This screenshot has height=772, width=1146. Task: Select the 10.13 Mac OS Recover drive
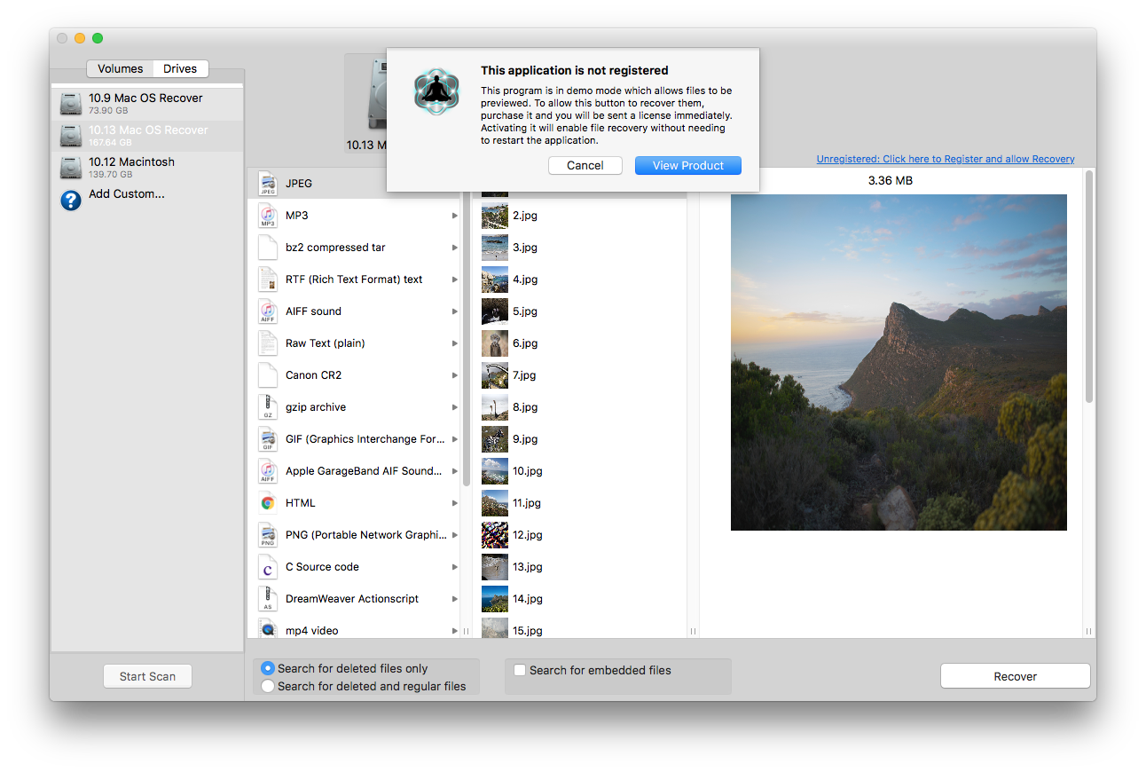click(x=147, y=135)
